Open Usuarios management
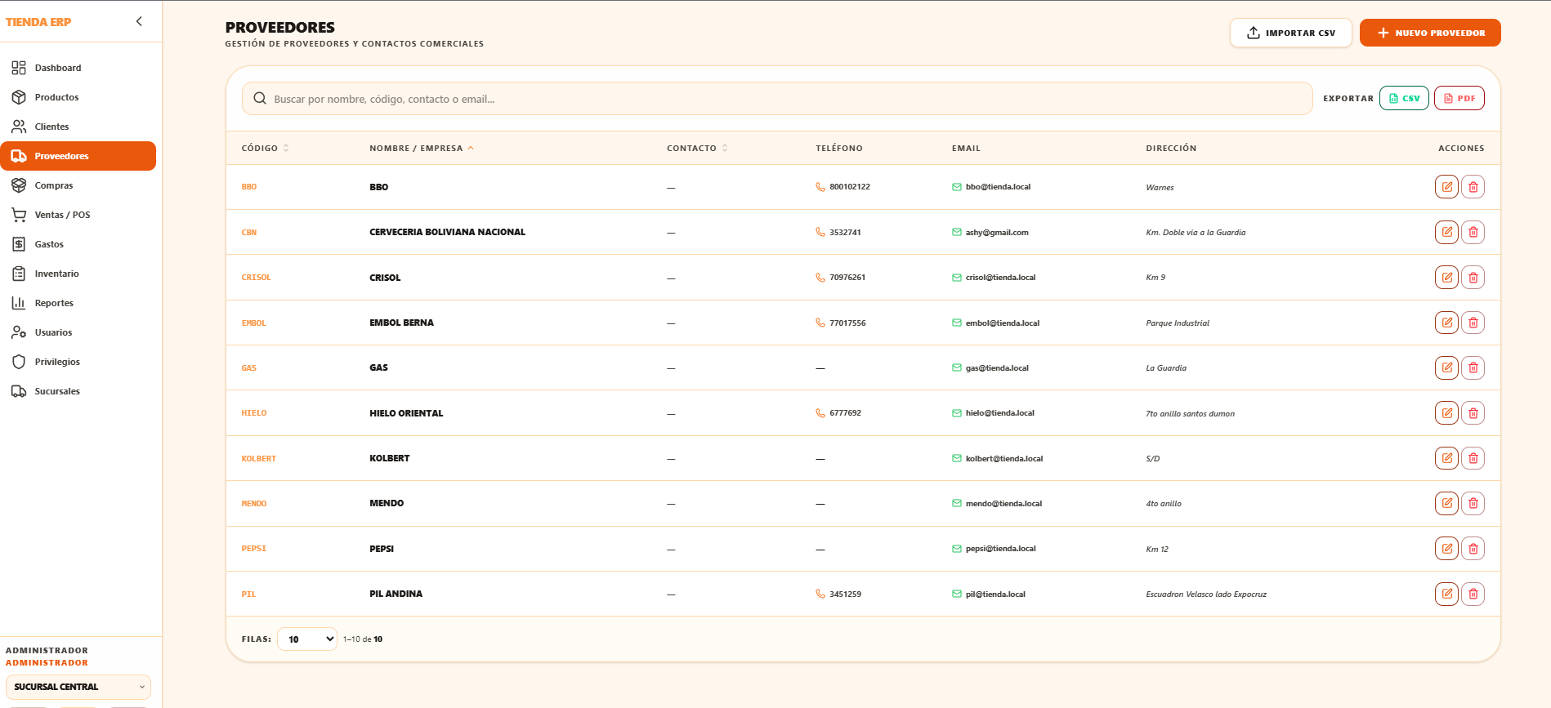This screenshot has height=708, width=1551. (x=78, y=332)
